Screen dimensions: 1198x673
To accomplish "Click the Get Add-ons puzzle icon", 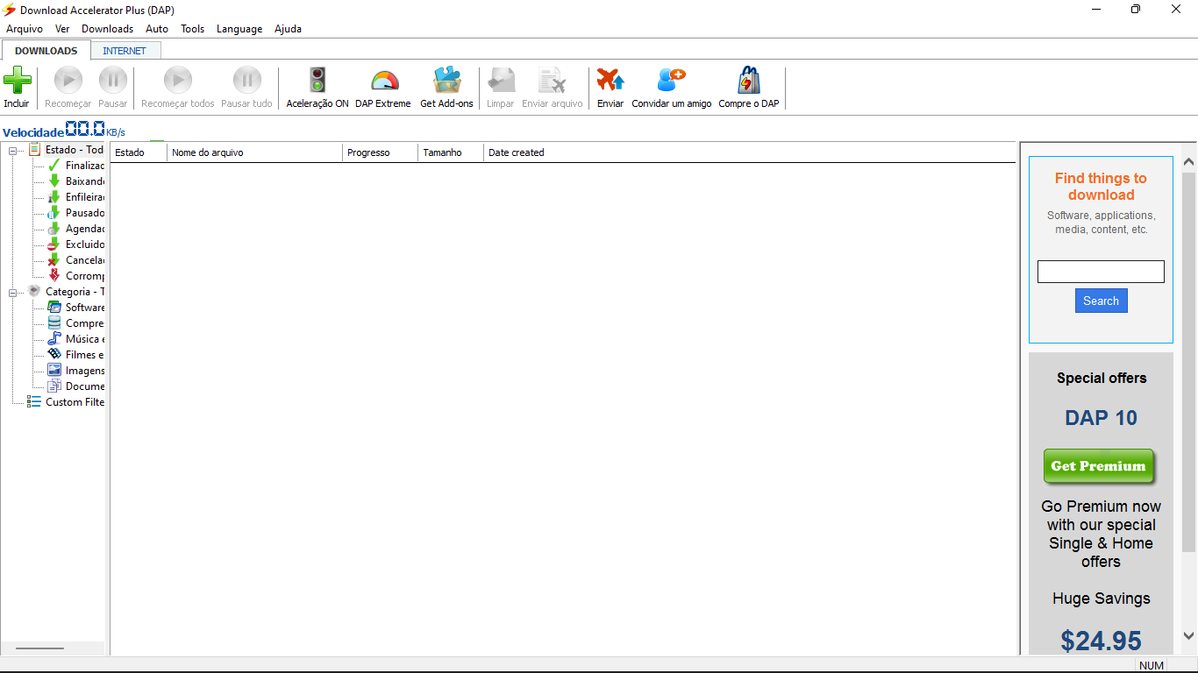I will [x=446, y=81].
